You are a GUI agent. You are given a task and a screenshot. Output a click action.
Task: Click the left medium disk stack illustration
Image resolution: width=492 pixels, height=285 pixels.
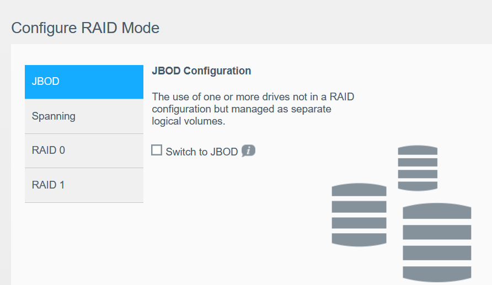[x=359, y=214]
